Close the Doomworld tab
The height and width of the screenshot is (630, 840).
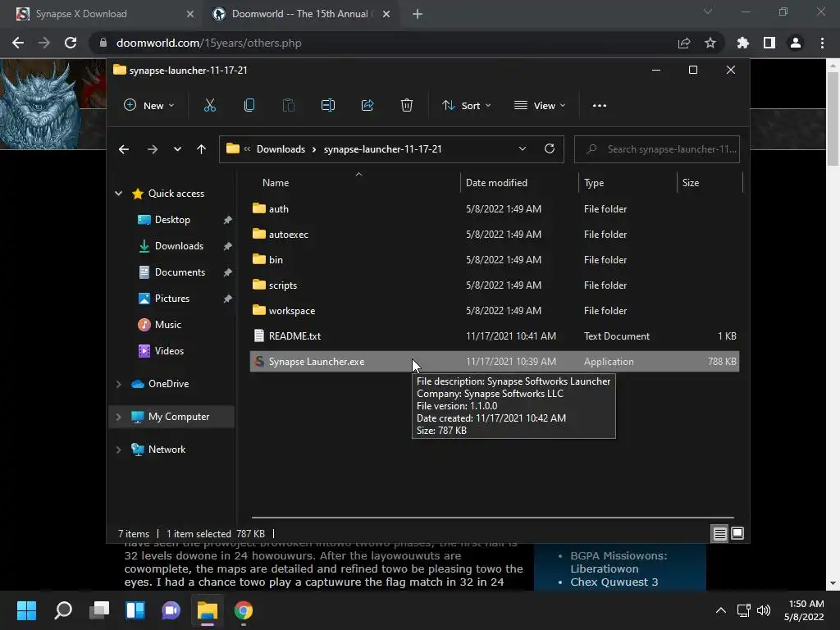coord(386,14)
